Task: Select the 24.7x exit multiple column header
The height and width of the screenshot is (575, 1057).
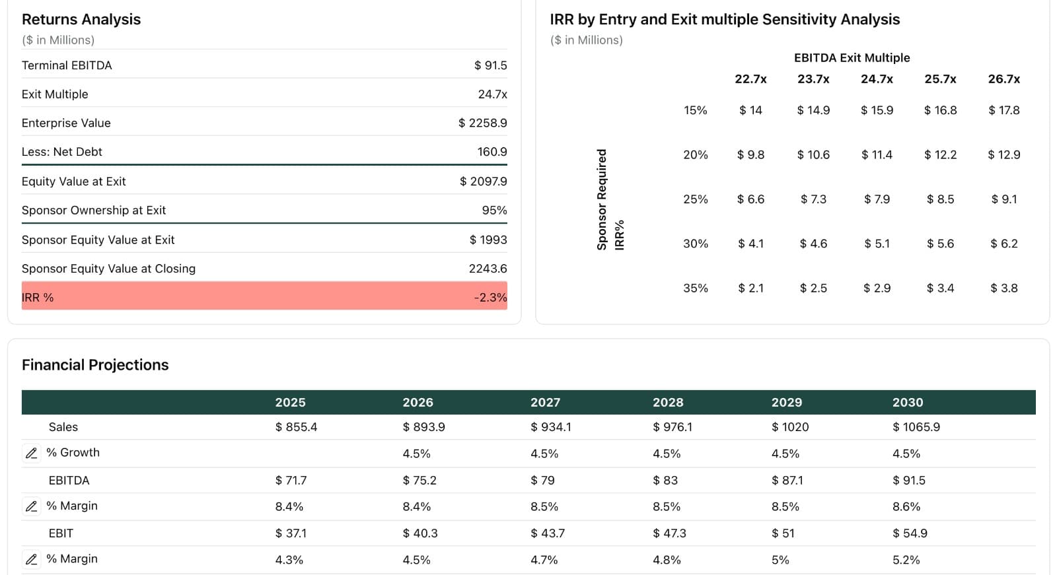Action: (x=877, y=79)
